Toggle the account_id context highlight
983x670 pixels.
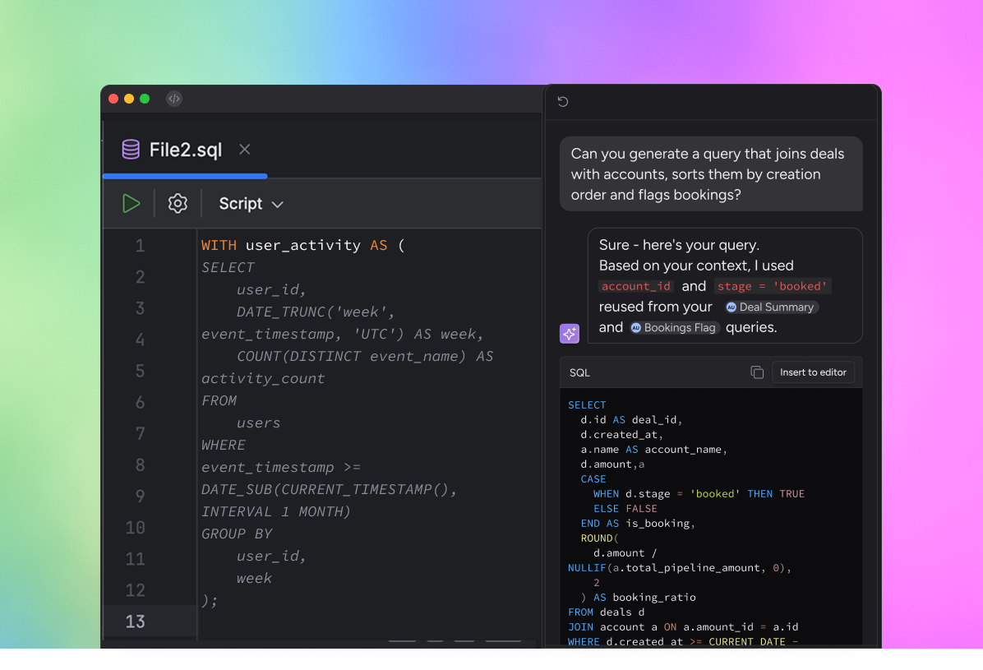pos(636,285)
